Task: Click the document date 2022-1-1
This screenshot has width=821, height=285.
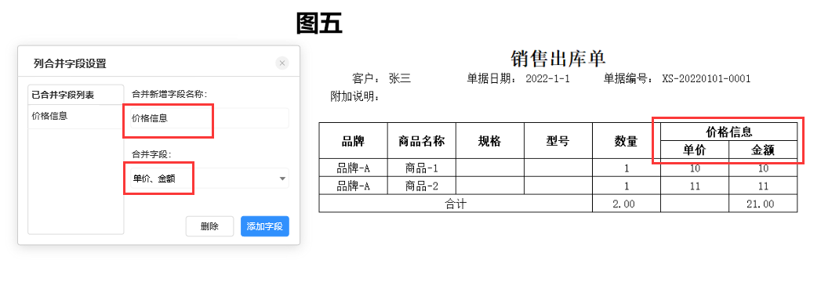Action: [547, 79]
